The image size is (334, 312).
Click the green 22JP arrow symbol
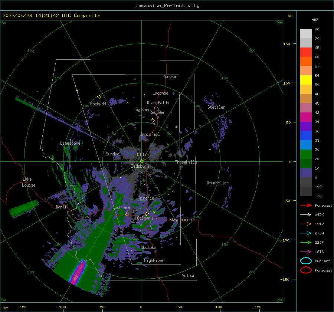pos(306,242)
